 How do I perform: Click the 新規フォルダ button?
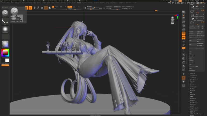tap(193, 28)
